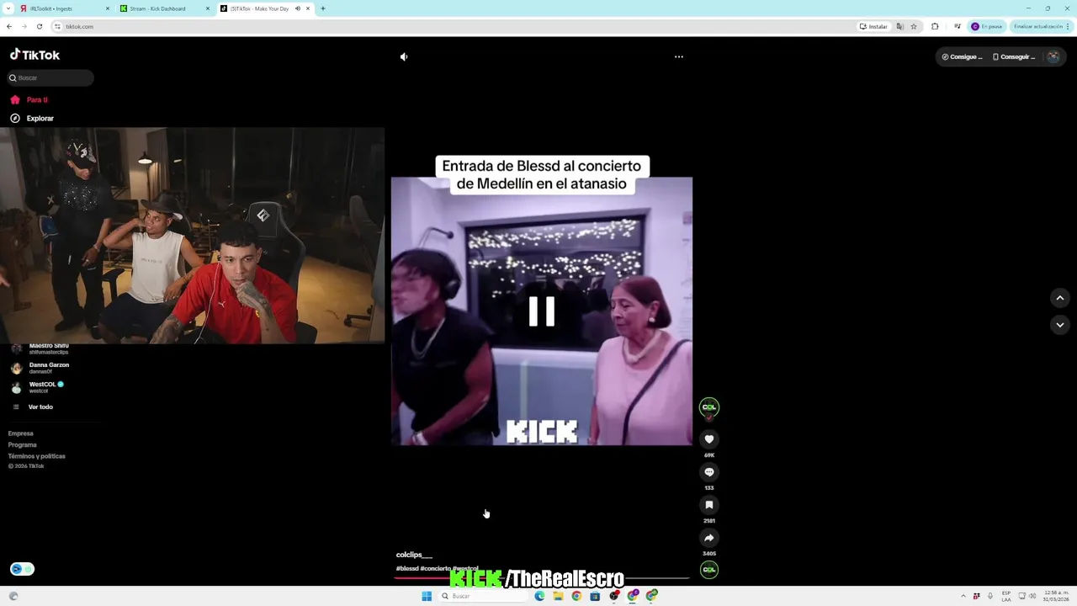Close the IRLToolkit Ingests tab
Viewport: 1077px width, 606px height.
pyautogui.click(x=108, y=8)
